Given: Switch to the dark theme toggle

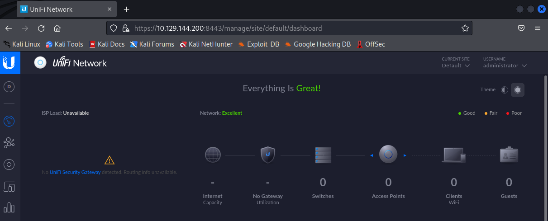Looking at the screenshot, I should click(x=518, y=90).
